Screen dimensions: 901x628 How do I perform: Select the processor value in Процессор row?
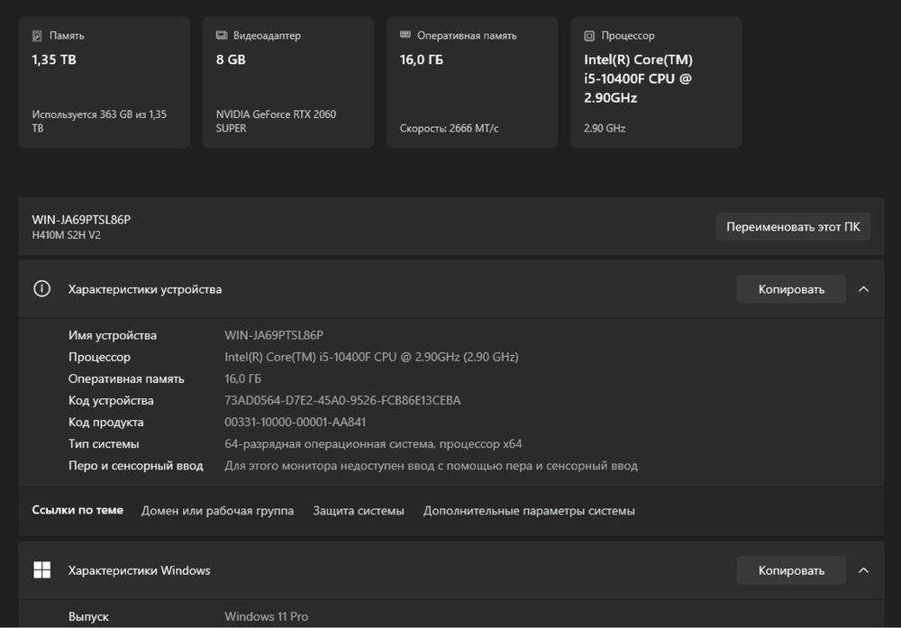(x=371, y=357)
